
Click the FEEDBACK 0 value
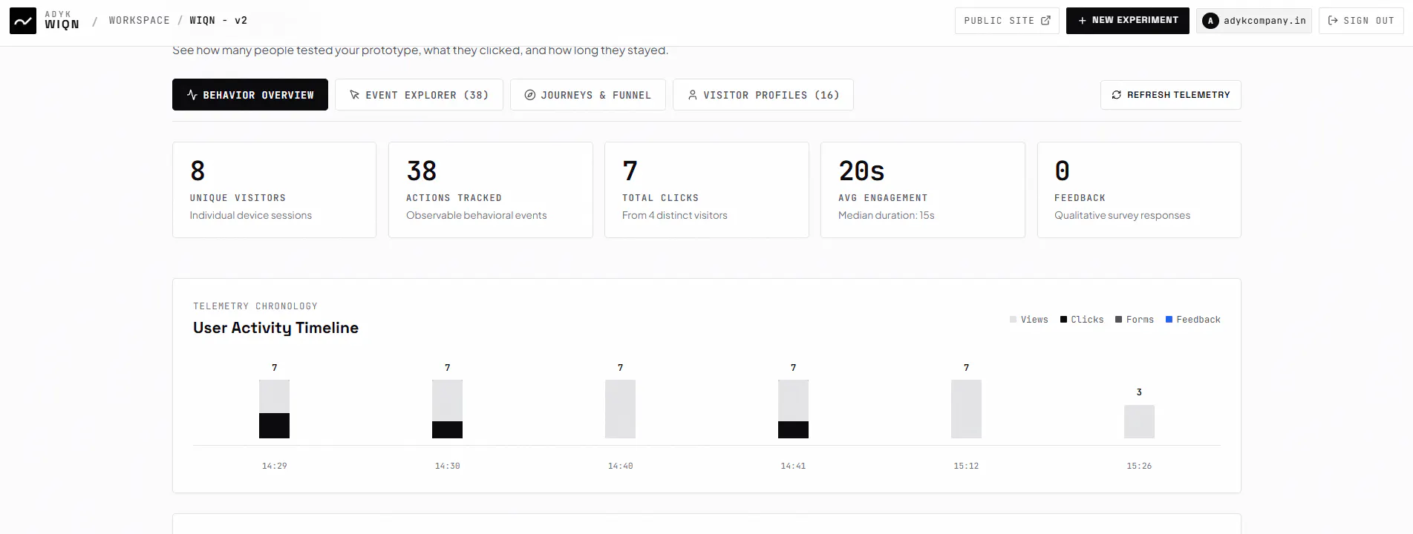1063,171
